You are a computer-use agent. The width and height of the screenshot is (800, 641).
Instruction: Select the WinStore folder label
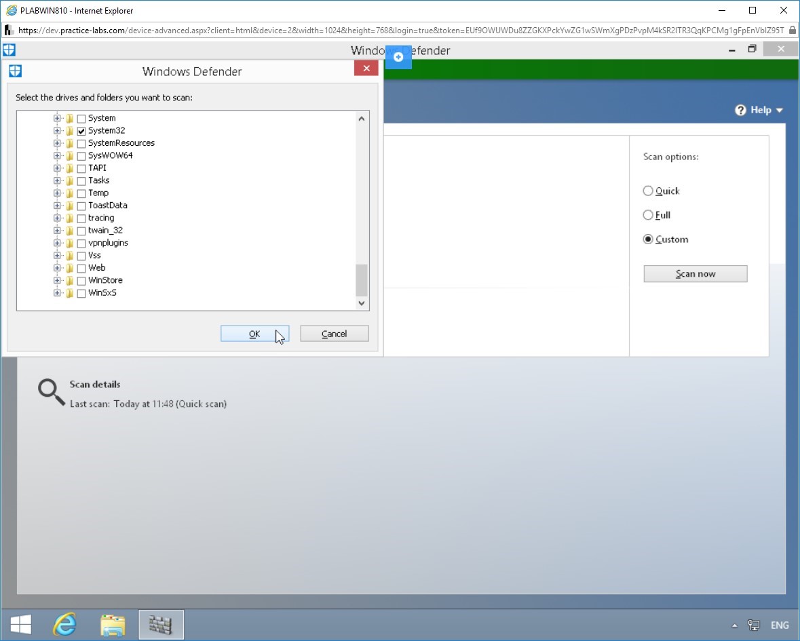[105, 280]
